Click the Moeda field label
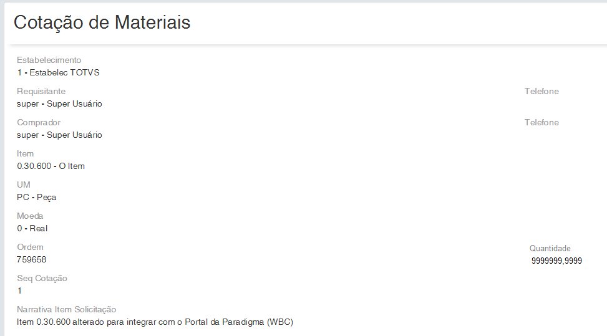607x336 pixels. (30, 216)
